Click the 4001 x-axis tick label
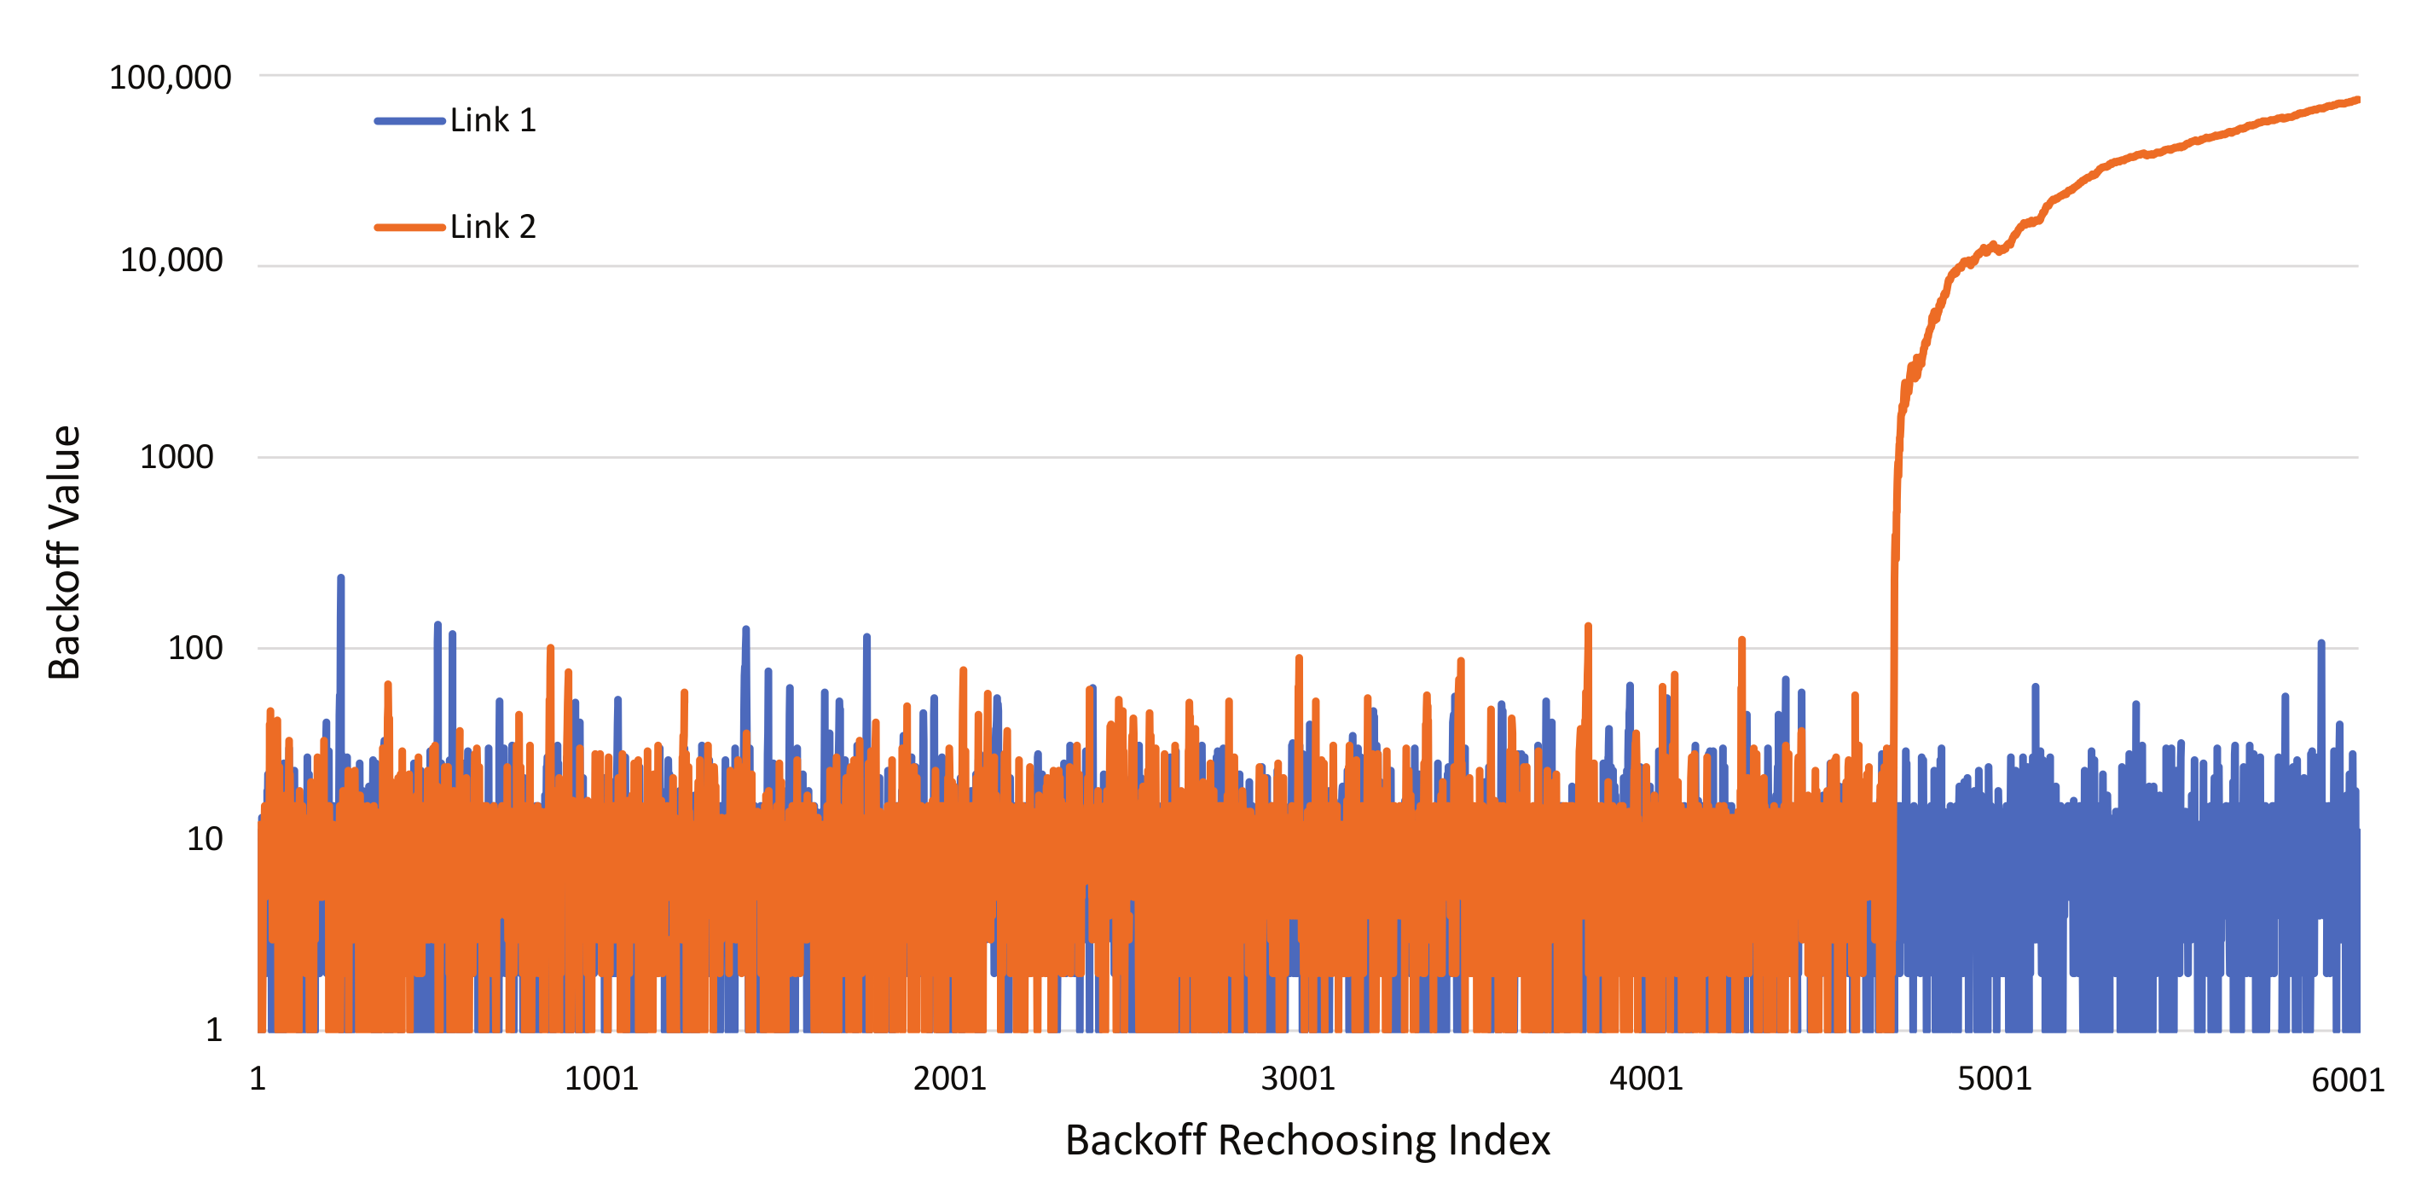Viewport: 2416px width, 1186px height. [1646, 1079]
